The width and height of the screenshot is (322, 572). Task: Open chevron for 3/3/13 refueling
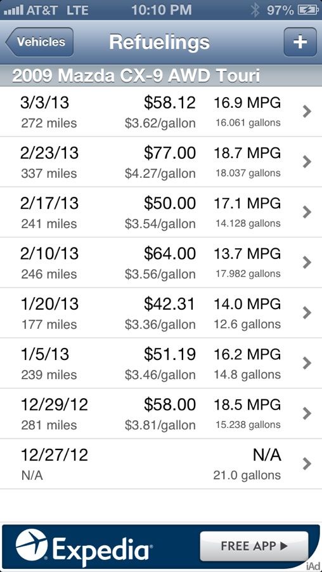[x=307, y=112]
